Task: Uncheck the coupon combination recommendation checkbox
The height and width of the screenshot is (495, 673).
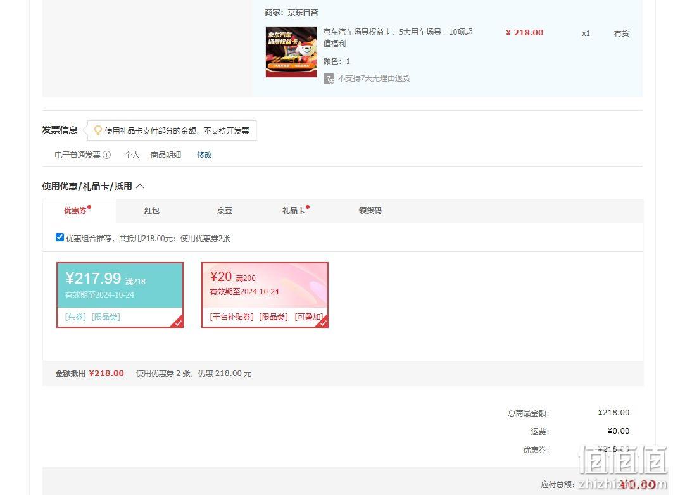Action: point(60,237)
